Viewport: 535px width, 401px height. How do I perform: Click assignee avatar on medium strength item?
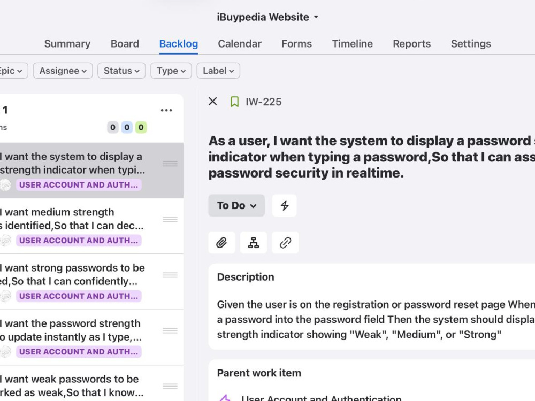[x=5, y=241]
